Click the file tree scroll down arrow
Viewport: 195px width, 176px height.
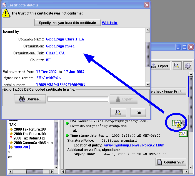(56, 167)
